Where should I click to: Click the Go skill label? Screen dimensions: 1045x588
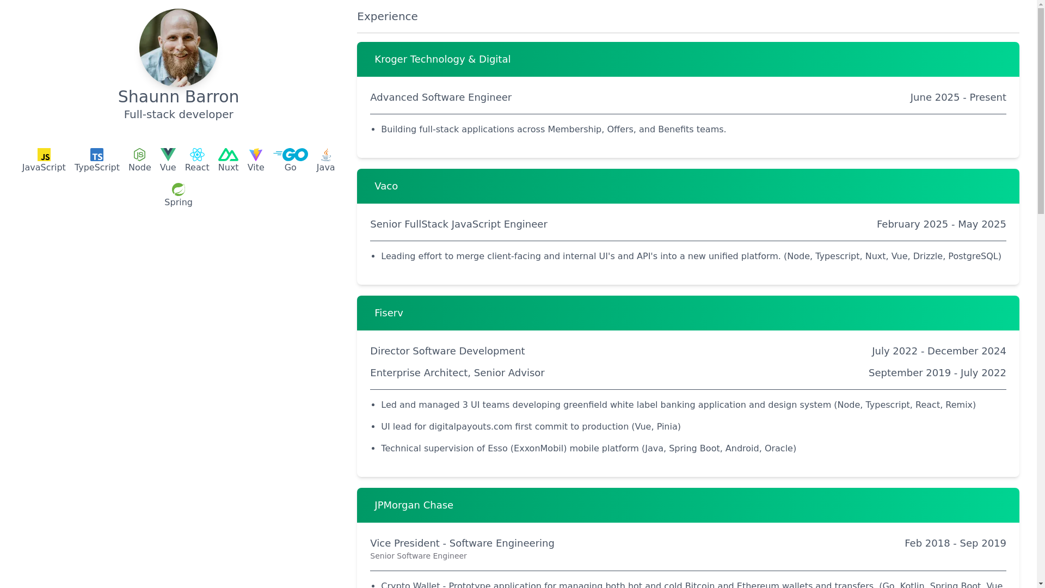click(291, 168)
